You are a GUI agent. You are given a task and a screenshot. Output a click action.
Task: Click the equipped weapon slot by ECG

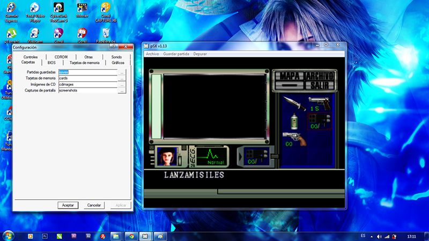coord(256,156)
